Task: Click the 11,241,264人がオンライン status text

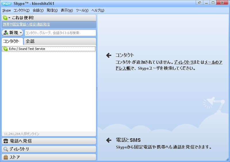Action: click(x=22, y=134)
